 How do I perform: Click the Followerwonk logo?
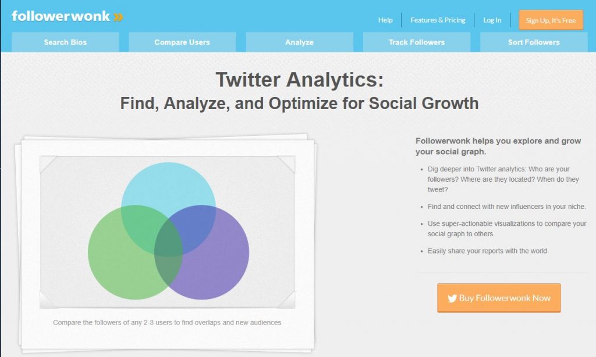click(x=68, y=16)
